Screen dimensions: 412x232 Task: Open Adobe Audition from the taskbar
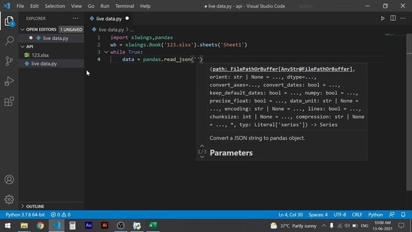click(89, 226)
